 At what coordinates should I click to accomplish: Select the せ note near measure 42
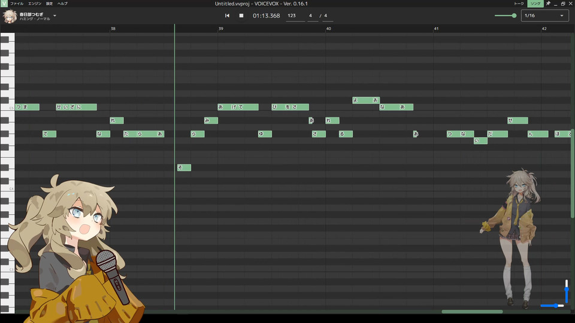(x=517, y=120)
